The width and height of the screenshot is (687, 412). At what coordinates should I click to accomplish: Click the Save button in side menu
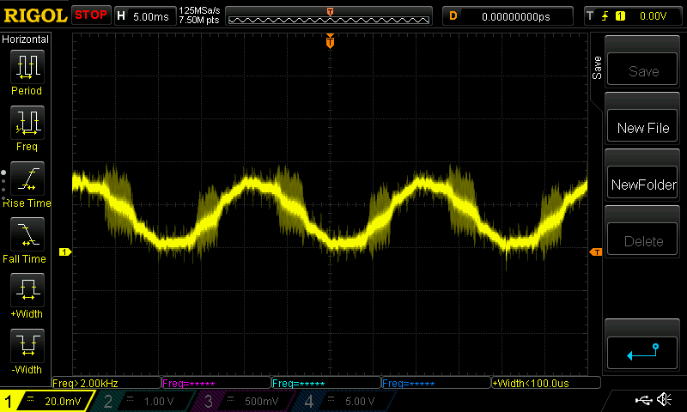tap(643, 72)
